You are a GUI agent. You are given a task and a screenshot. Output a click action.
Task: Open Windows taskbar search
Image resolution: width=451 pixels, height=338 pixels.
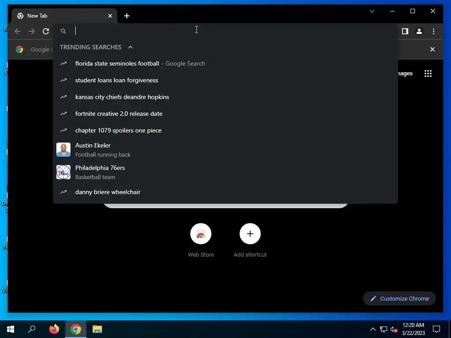click(x=32, y=329)
